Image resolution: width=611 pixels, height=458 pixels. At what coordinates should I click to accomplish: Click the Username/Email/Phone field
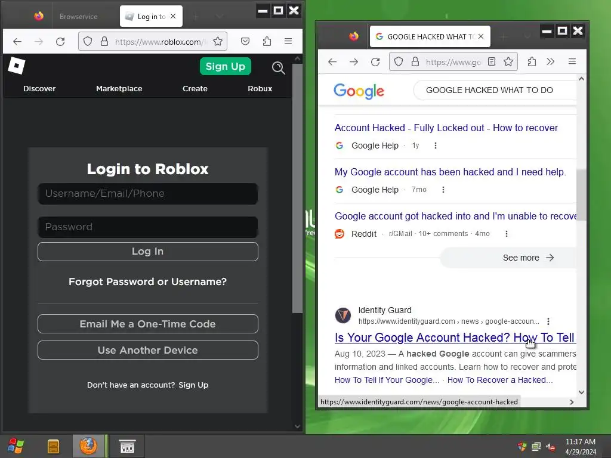[x=148, y=194]
